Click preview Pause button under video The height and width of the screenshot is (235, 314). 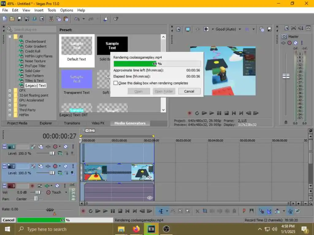[x=219, y=113]
